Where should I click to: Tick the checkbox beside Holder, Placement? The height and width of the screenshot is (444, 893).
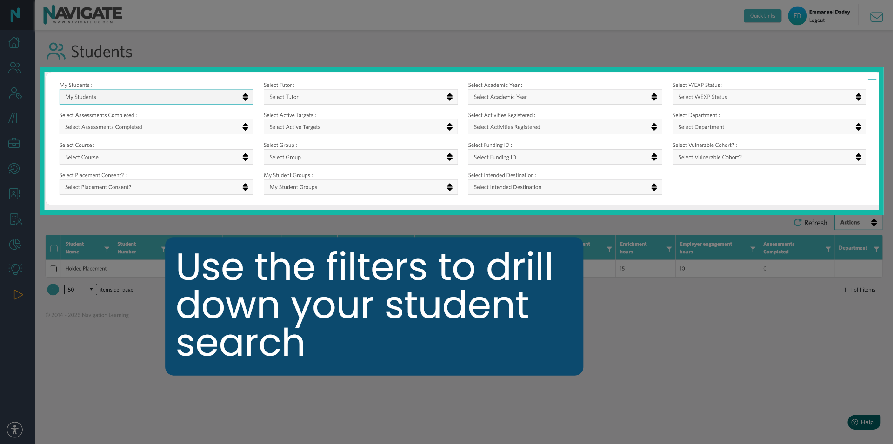point(53,268)
